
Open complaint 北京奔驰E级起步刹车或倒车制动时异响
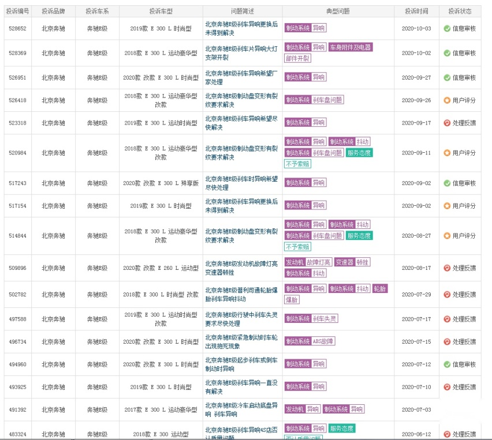click(x=241, y=364)
